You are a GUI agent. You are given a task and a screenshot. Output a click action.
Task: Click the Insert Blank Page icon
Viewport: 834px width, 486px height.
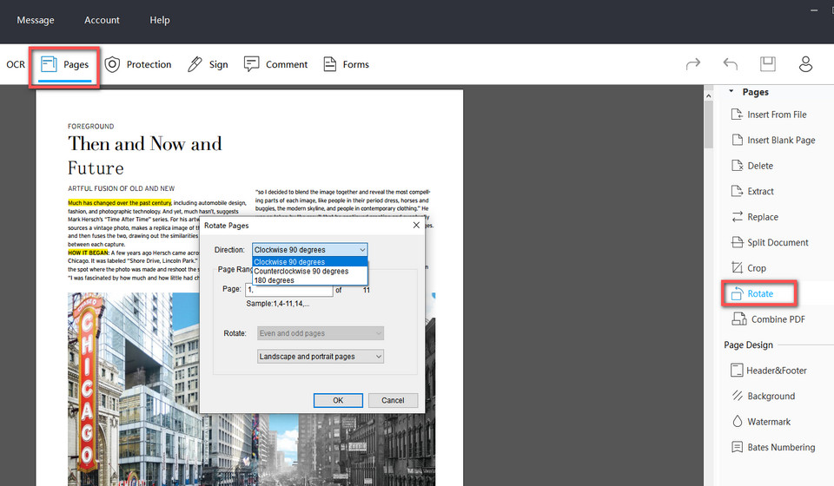738,140
